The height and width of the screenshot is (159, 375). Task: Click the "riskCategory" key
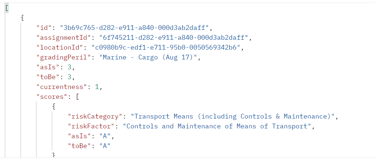(94, 116)
